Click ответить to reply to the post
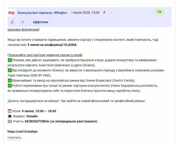 14,138
